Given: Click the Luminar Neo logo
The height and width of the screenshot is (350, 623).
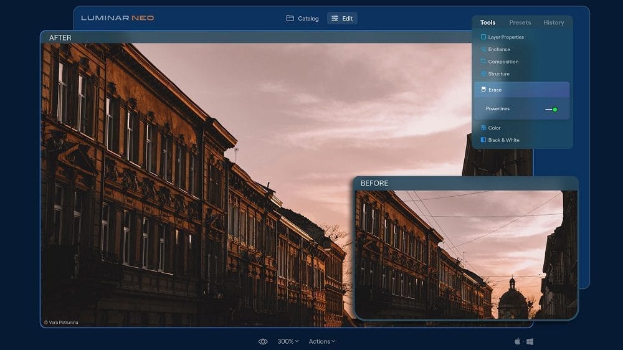Looking at the screenshot, I should pyautogui.click(x=118, y=18).
